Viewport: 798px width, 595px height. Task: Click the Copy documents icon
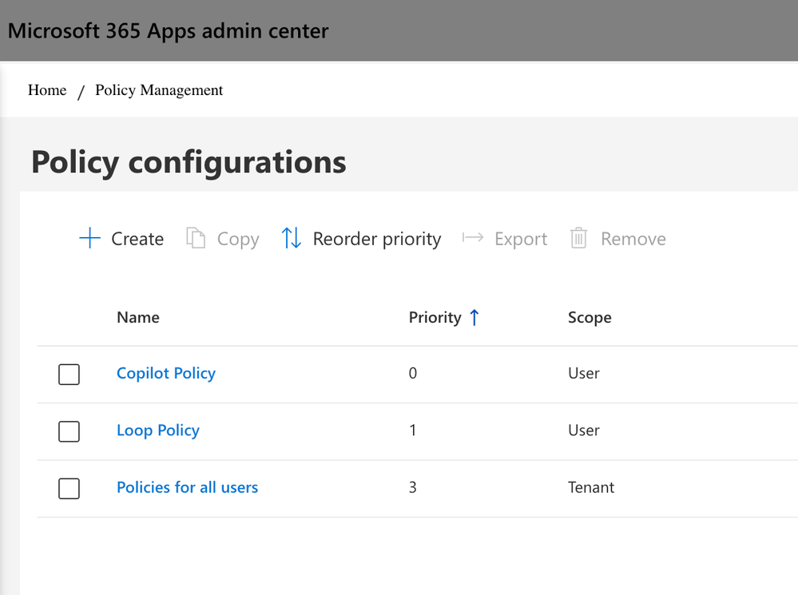click(x=196, y=238)
